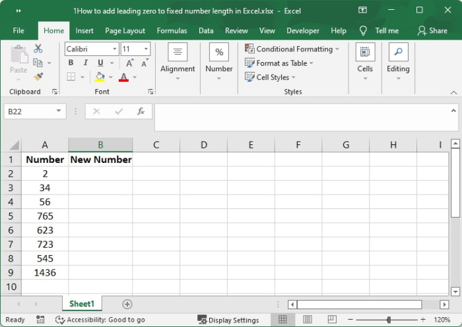462x327 pixels.
Task: Click the Share button
Action: coord(432,30)
